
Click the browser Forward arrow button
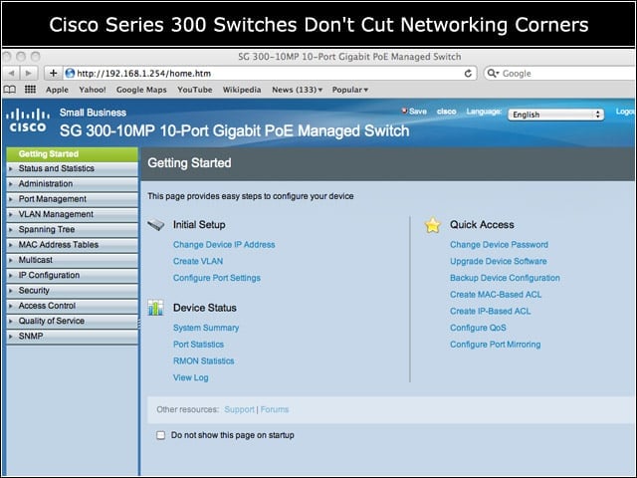coord(29,73)
